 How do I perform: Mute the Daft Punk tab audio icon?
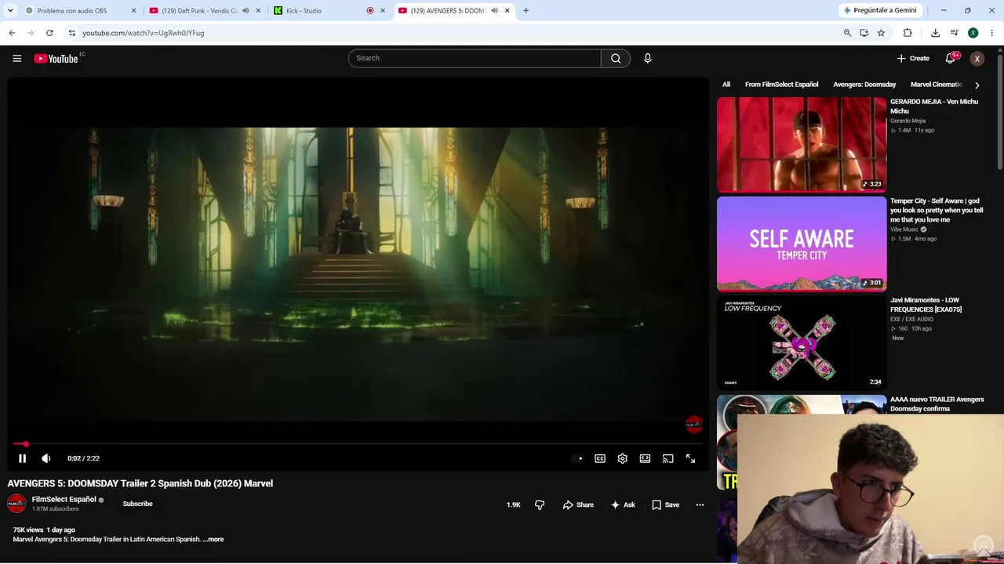tap(246, 11)
